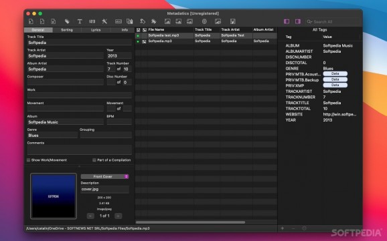Click the circular action icon beside minus

pos(304,228)
